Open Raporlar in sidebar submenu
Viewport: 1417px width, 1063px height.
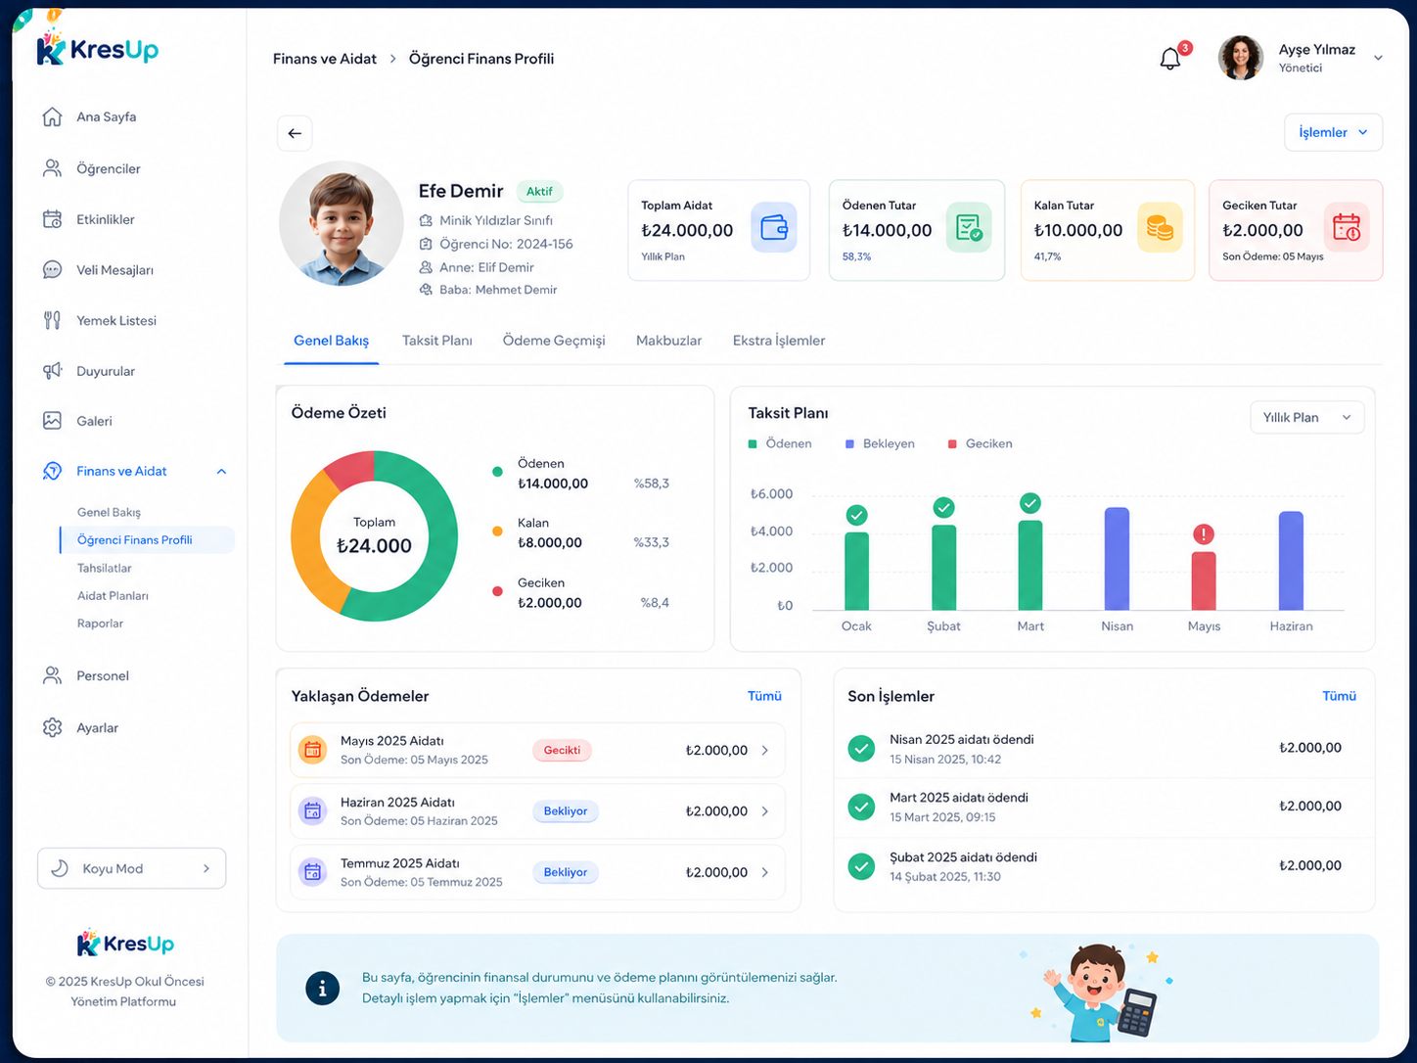100,624
